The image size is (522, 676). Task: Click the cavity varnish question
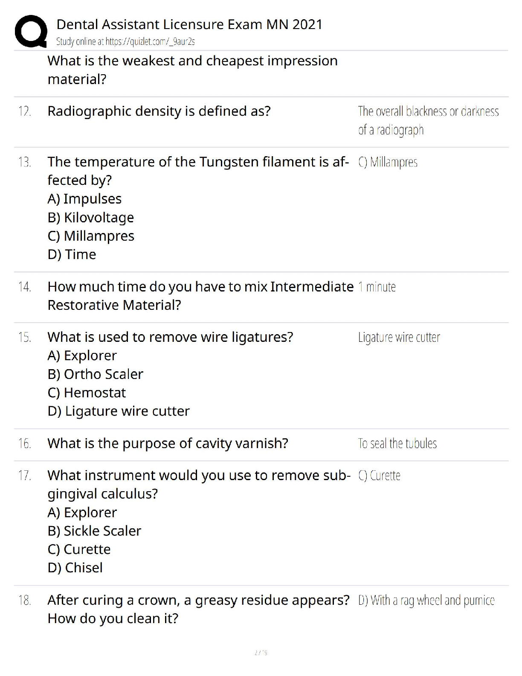click(x=168, y=443)
